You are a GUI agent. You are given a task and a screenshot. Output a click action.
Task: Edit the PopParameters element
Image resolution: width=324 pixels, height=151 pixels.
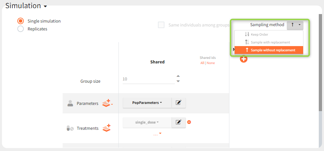coord(178,103)
